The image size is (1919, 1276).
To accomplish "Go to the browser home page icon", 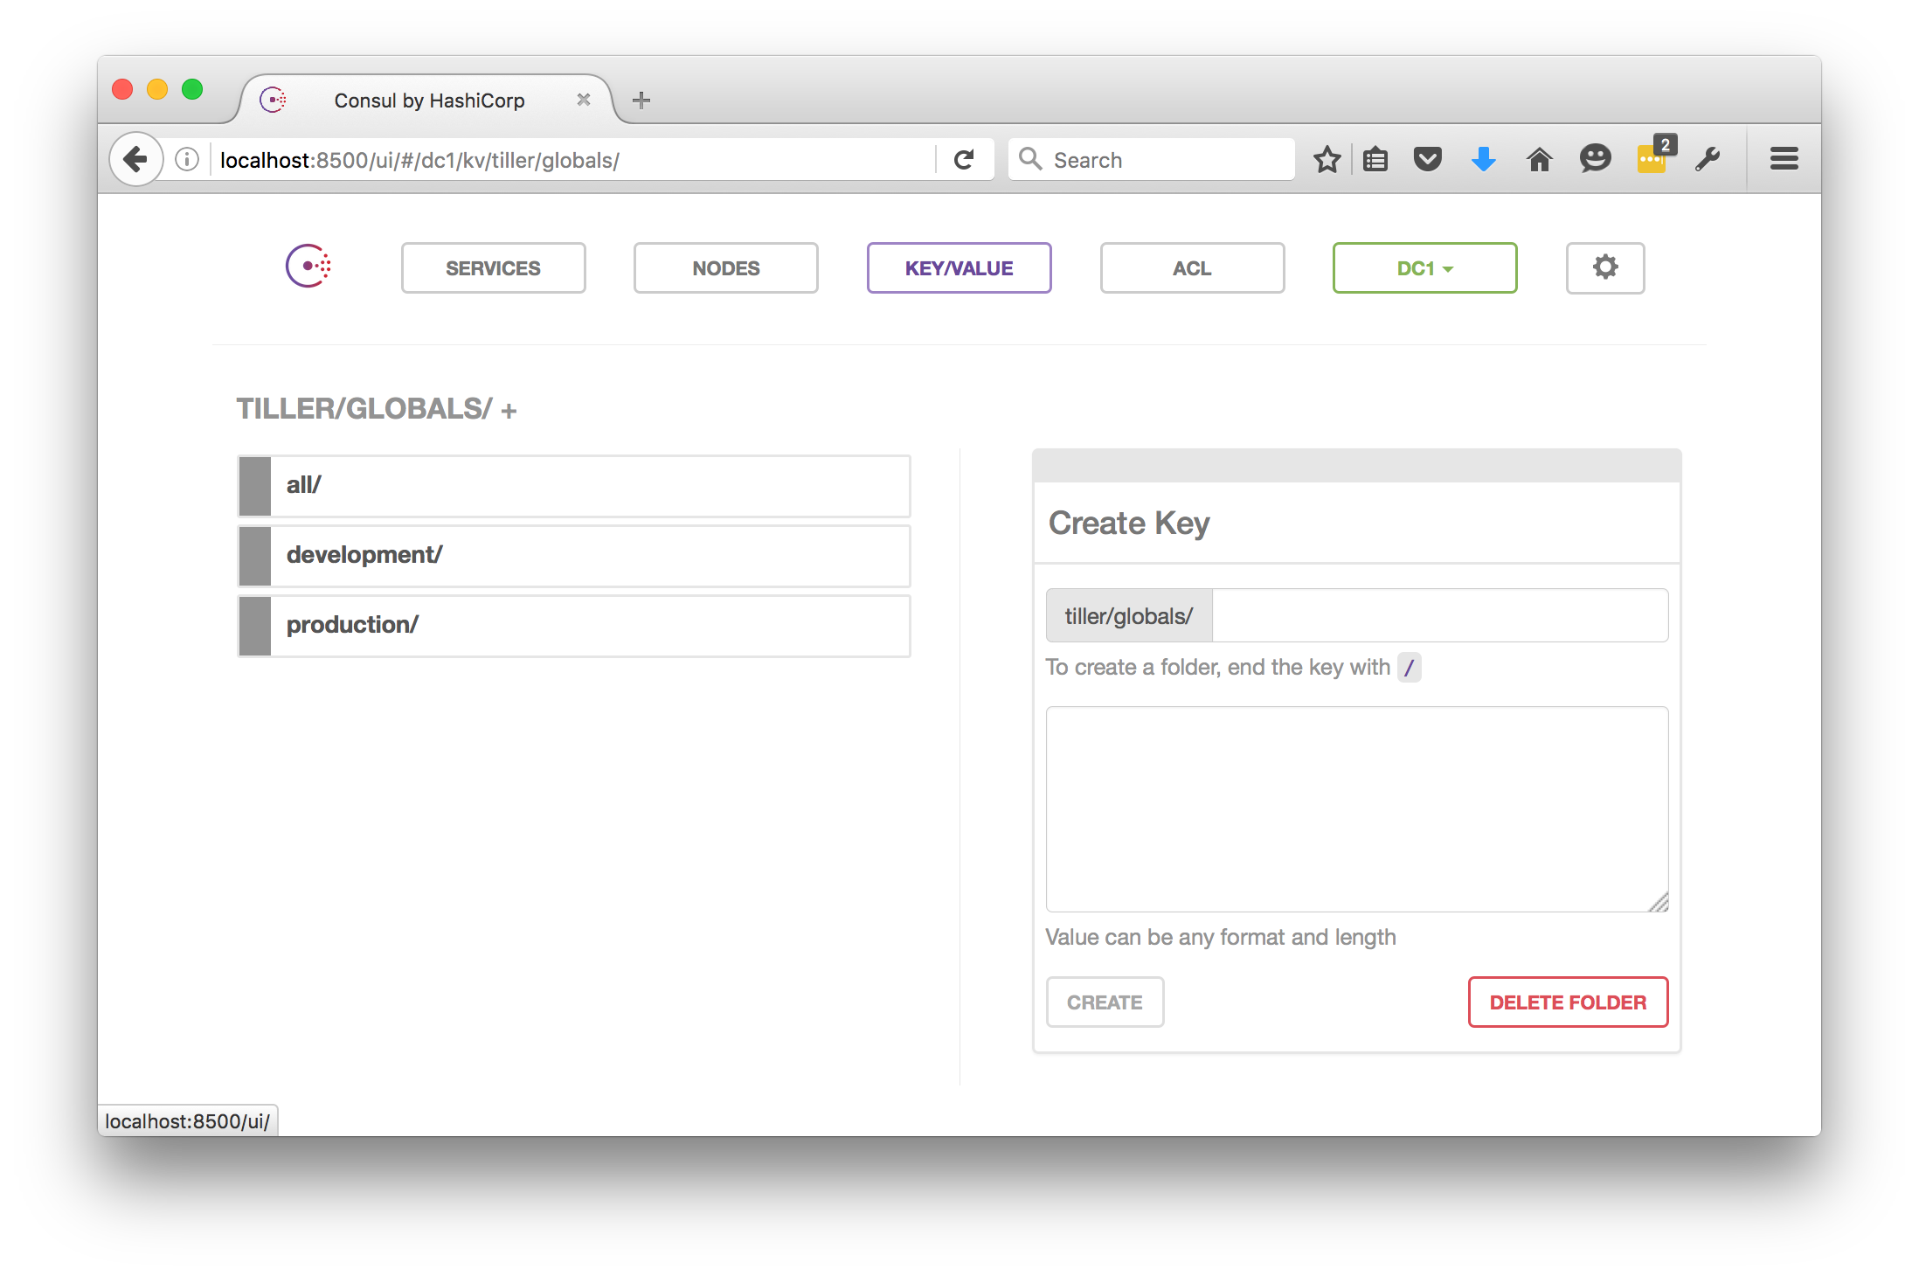I will (x=1539, y=160).
